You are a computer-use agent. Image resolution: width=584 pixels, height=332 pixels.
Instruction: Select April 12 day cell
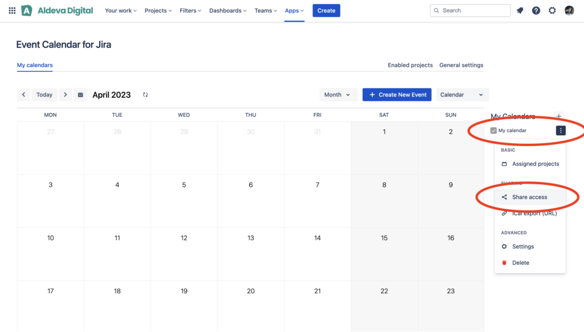(184, 254)
